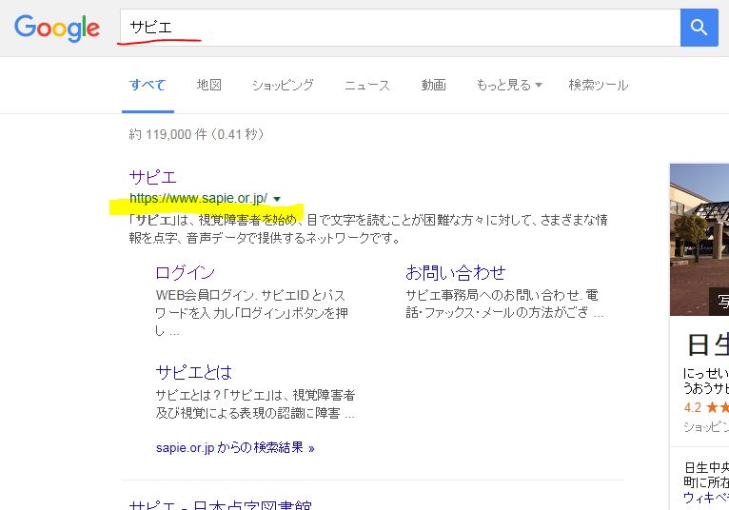Switch to the 動画 tab
Image resolution: width=729 pixels, height=510 pixels.
click(x=433, y=85)
